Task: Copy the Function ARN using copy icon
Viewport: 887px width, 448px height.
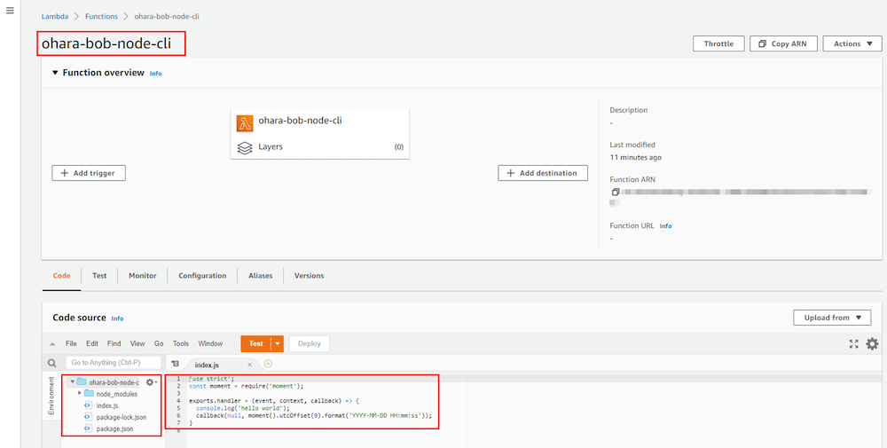Action: pos(615,192)
